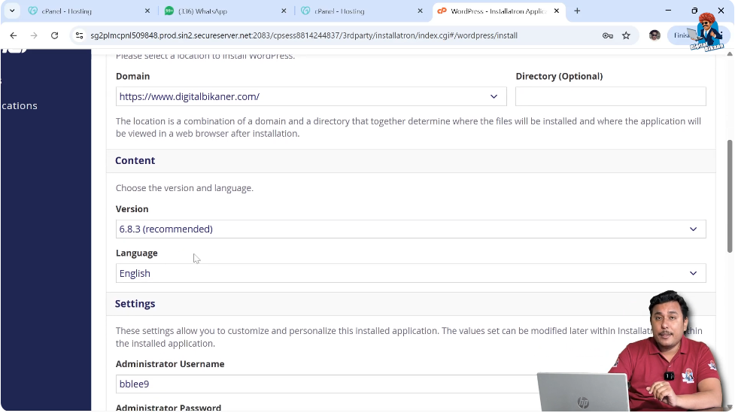
Task: Click the Directory (Optional) field
Action: point(611,96)
